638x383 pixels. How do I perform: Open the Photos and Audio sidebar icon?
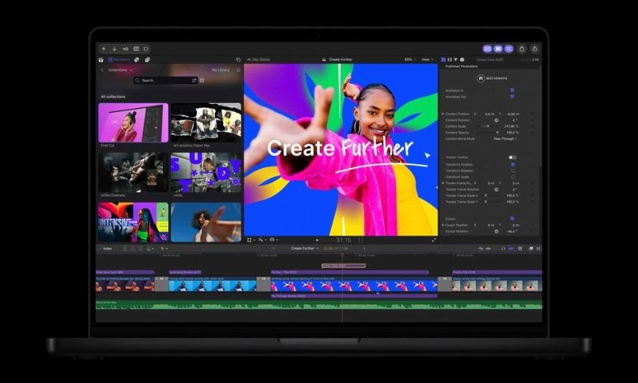click(x=137, y=60)
